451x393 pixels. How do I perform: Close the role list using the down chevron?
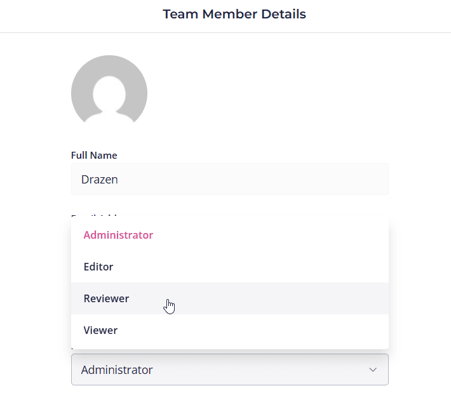(x=373, y=370)
